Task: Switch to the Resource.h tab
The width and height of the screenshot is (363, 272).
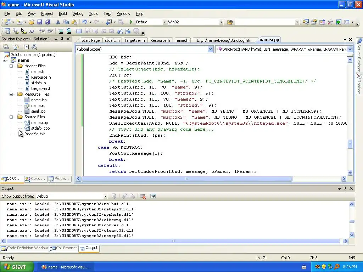Action: coord(160,40)
